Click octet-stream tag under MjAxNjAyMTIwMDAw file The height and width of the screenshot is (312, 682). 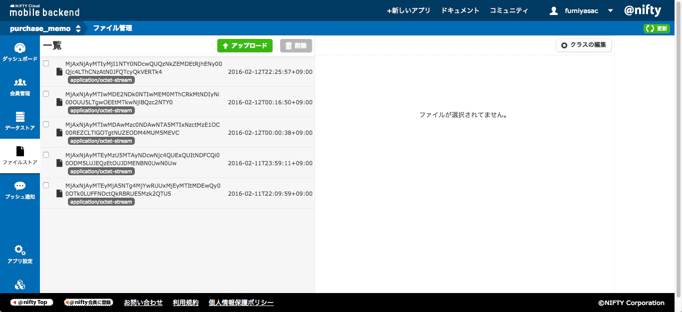(x=101, y=141)
